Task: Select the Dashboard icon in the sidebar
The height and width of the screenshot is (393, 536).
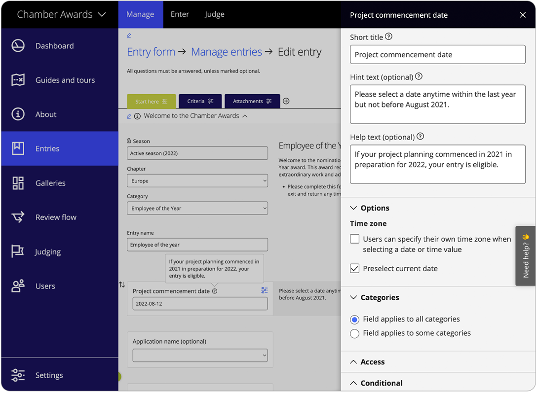Action: [x=18, y=45]
